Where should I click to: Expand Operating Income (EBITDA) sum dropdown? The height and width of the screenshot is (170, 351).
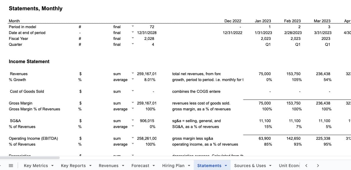point(133,138)
